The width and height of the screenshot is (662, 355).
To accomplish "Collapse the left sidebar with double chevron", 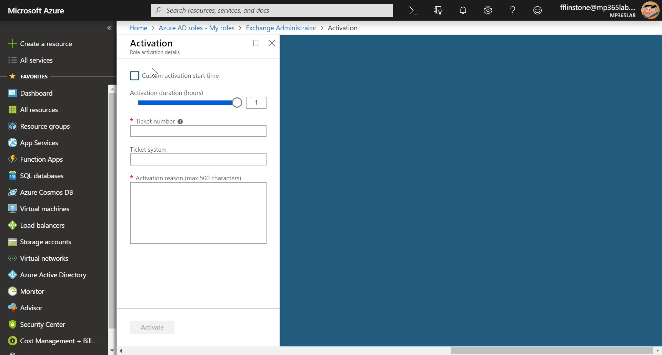I will point(109,28).
